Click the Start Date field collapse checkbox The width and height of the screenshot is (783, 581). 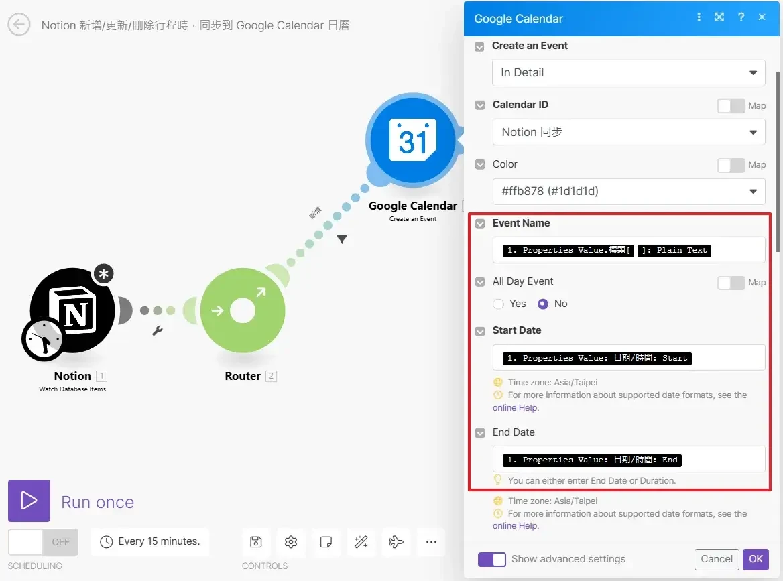tap(480, 332)
